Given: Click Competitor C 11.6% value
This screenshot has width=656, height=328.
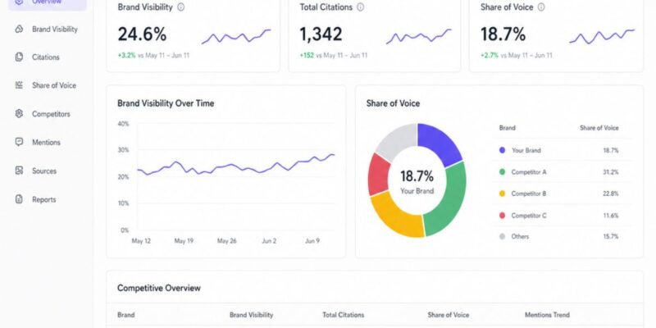Looking at the screenshot, I should point(611,216).
